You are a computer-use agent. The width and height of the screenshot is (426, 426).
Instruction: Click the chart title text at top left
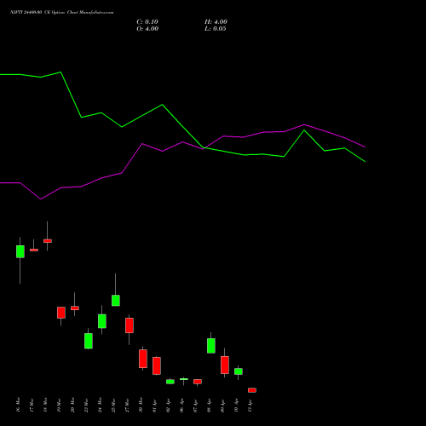62,13
